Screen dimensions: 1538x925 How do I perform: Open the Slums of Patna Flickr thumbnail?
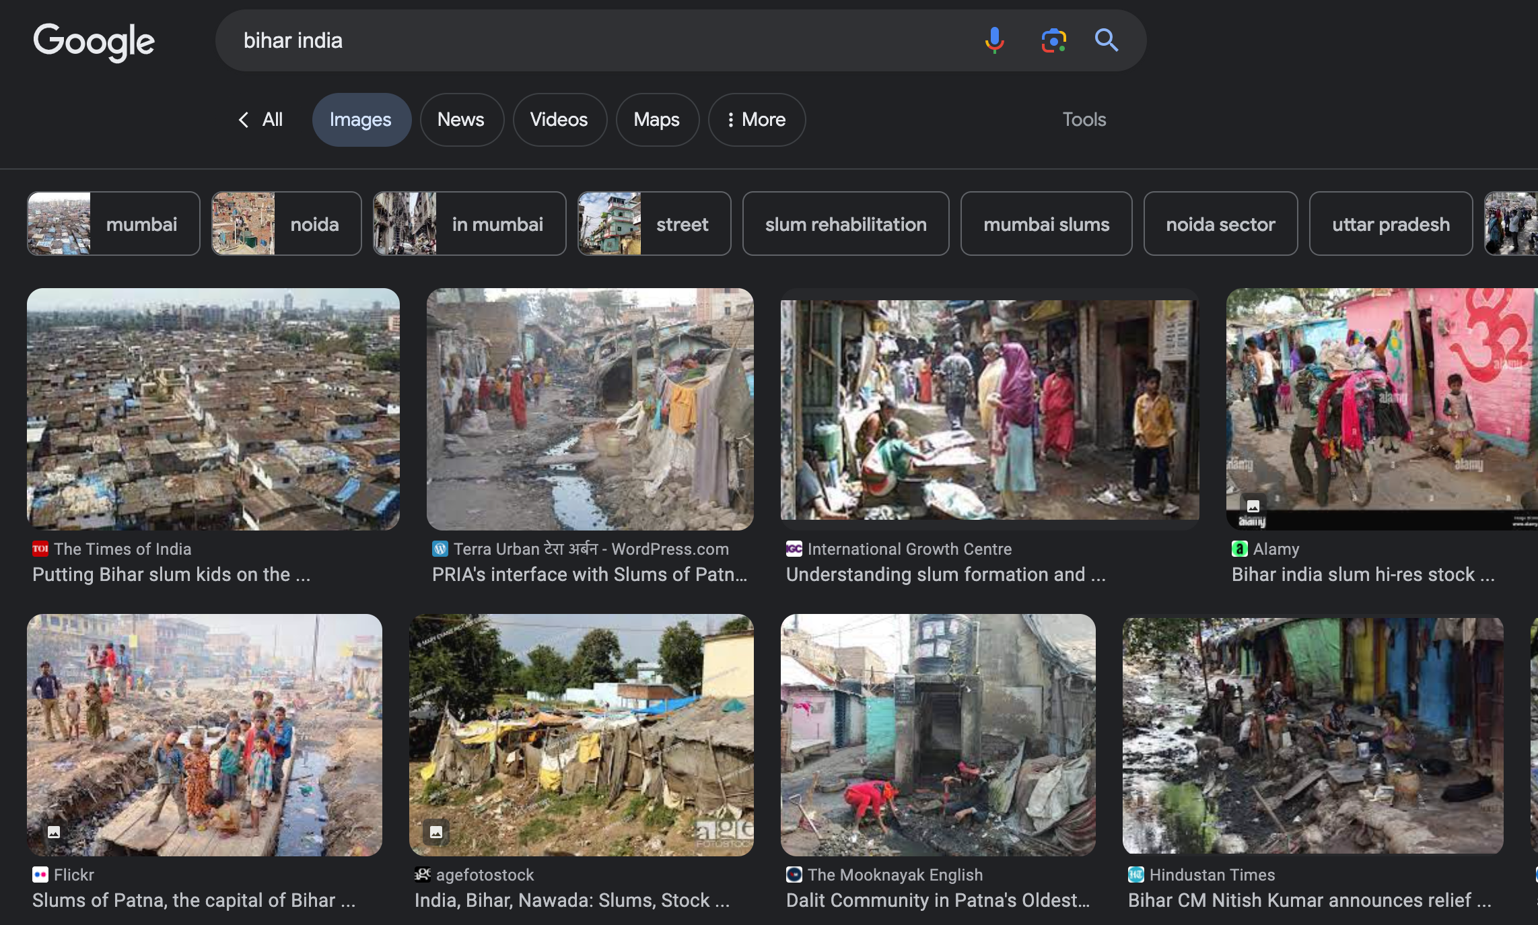coord(205,734)
